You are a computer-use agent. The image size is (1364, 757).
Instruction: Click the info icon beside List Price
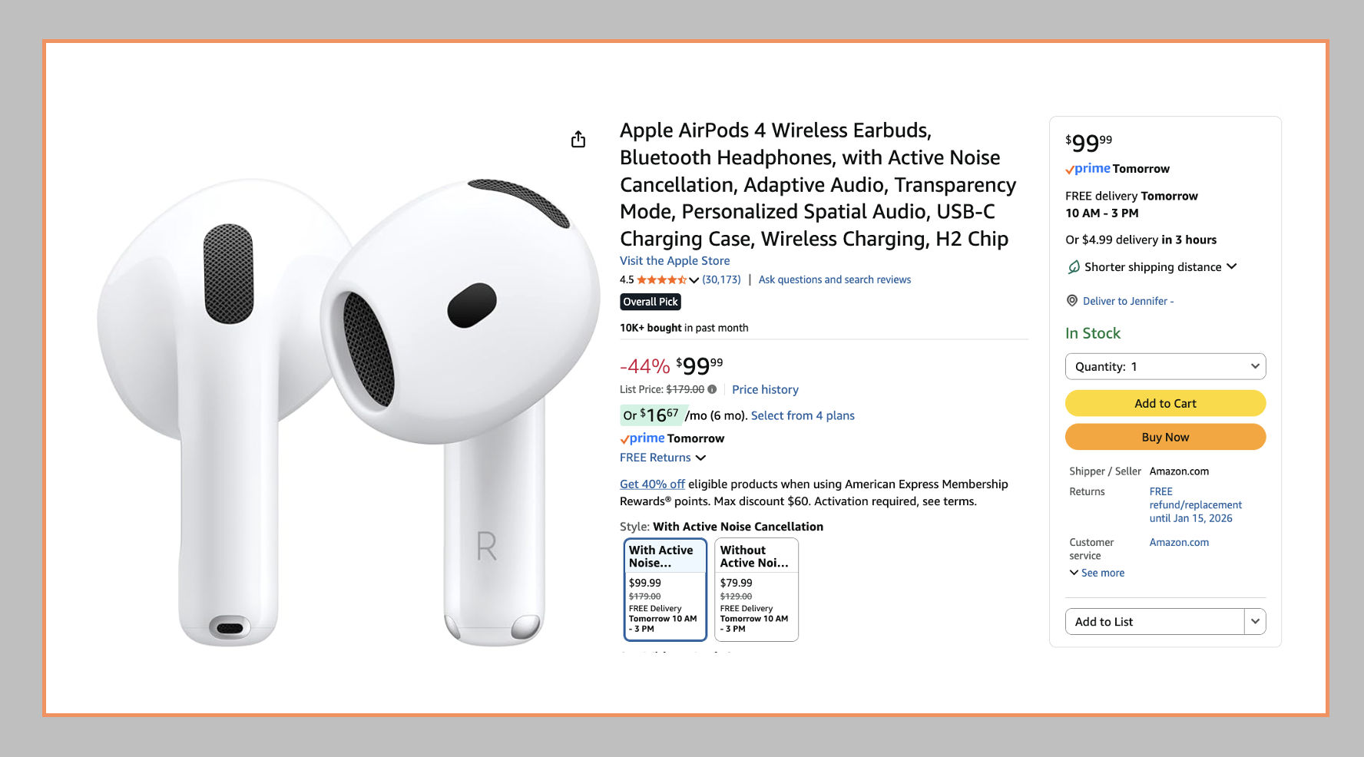(712, 389)
